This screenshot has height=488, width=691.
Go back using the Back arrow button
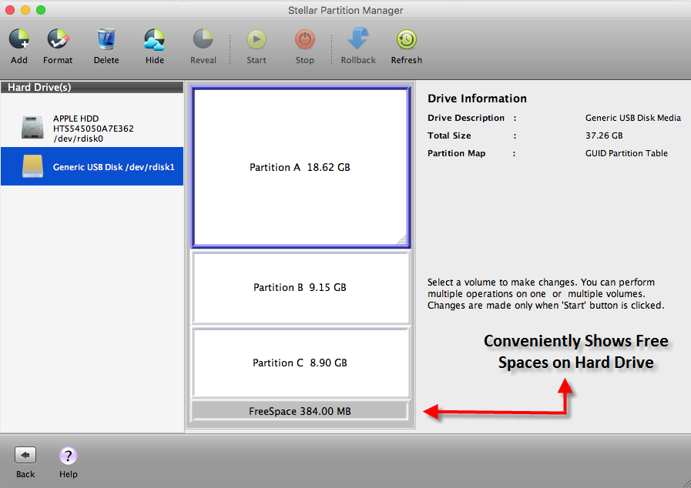pos(25,455)
